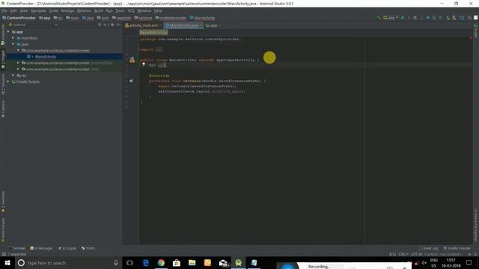The image size is (479, 269).
Task: Click the MainActivity editor breadcrumb label
Action: pos(153,32)
